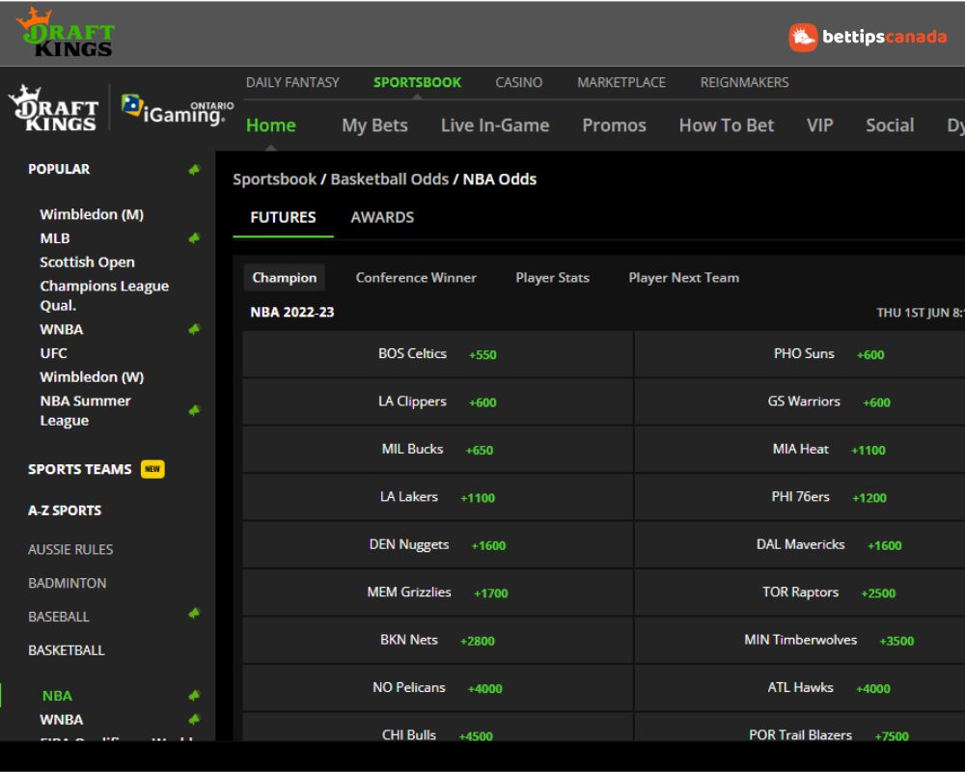Click the bettipscanada logo icon
Viewport: 965px width, 772px height.
pos(803,38)
